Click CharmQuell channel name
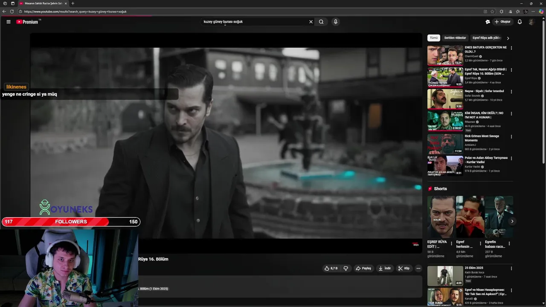 pos(471,56)
